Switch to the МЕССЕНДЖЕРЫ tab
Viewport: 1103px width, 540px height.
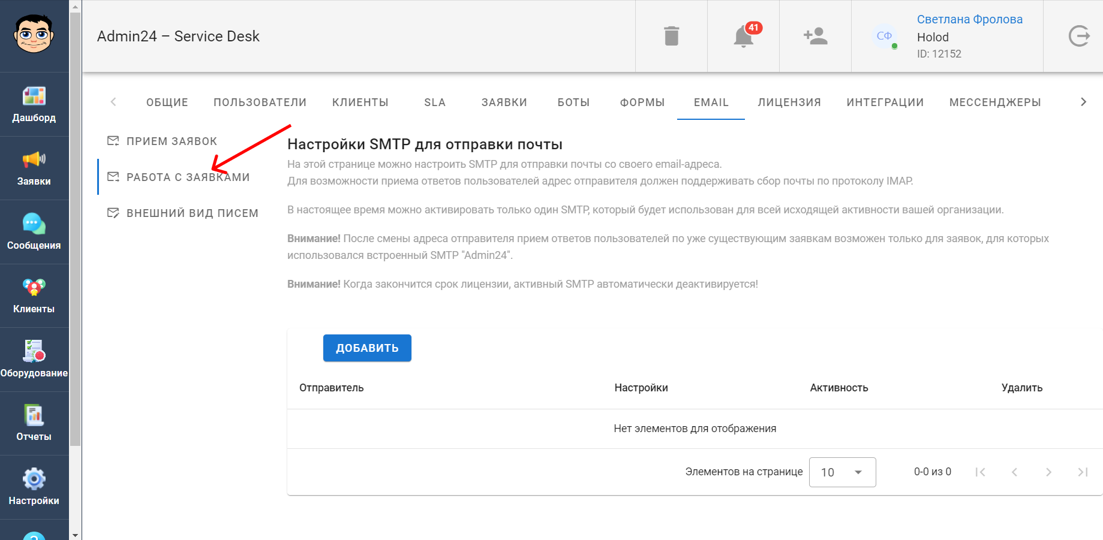click(995, 102)
